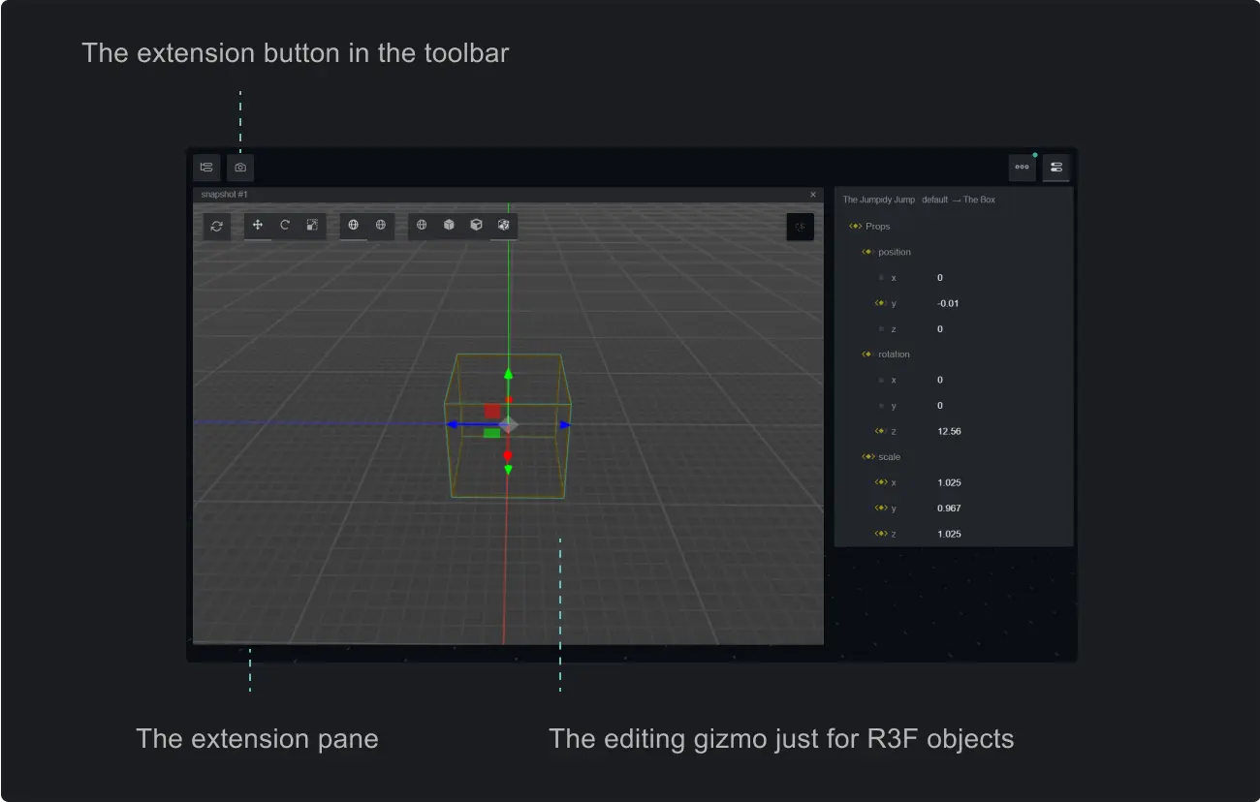Edit position x value 0
Viewport: 1260px width, 802px height.
click(x=940, y=278)
